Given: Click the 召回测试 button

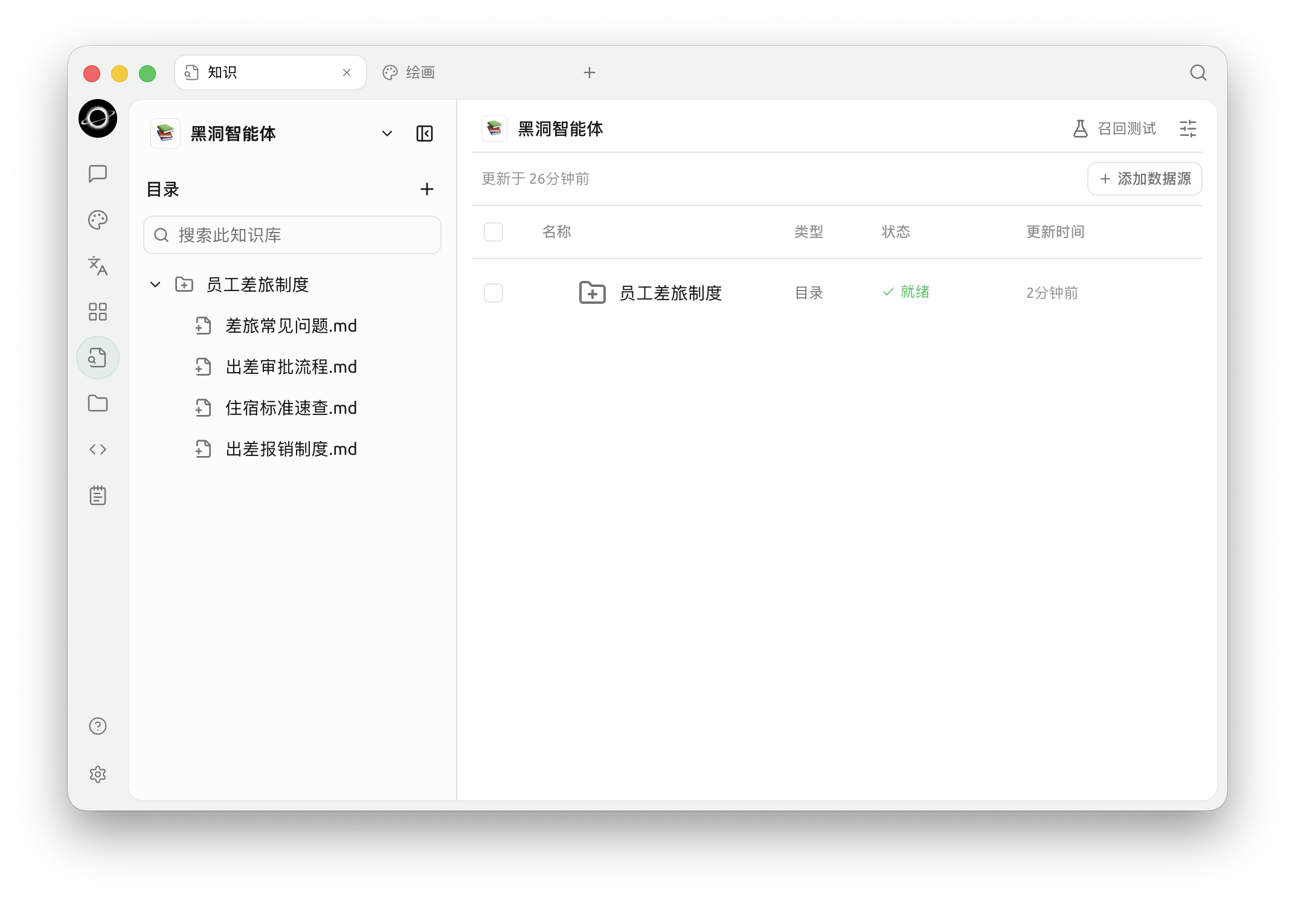Looking at the screenshot, I should (x=1114, y=129).
